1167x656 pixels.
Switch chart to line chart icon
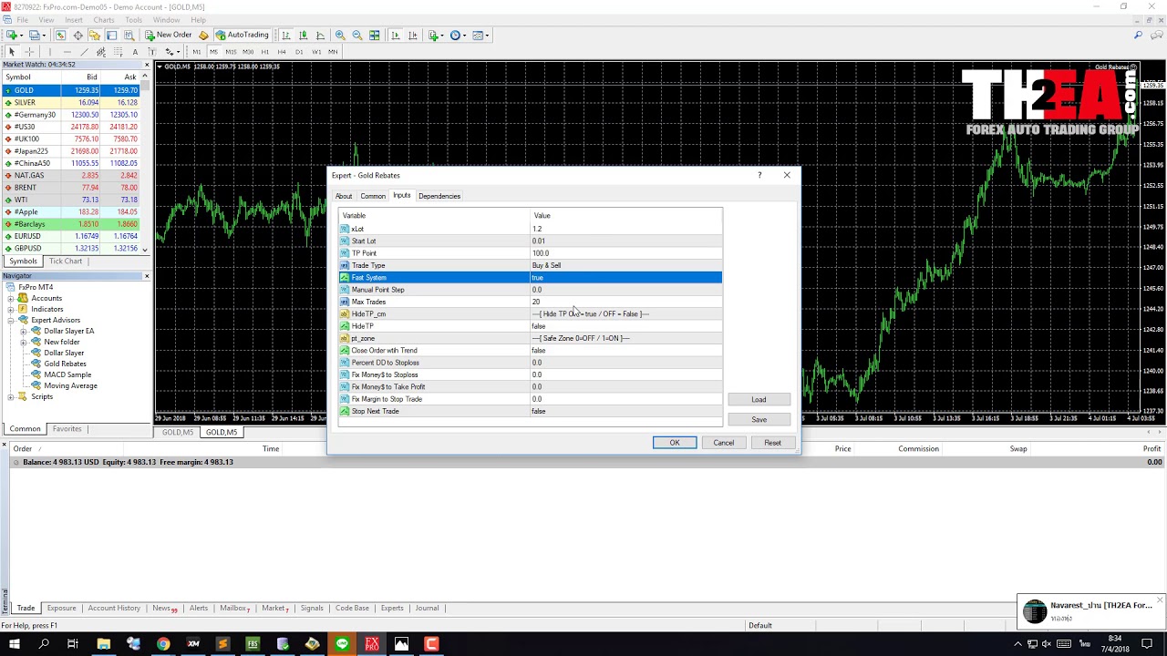coord(320,36)
